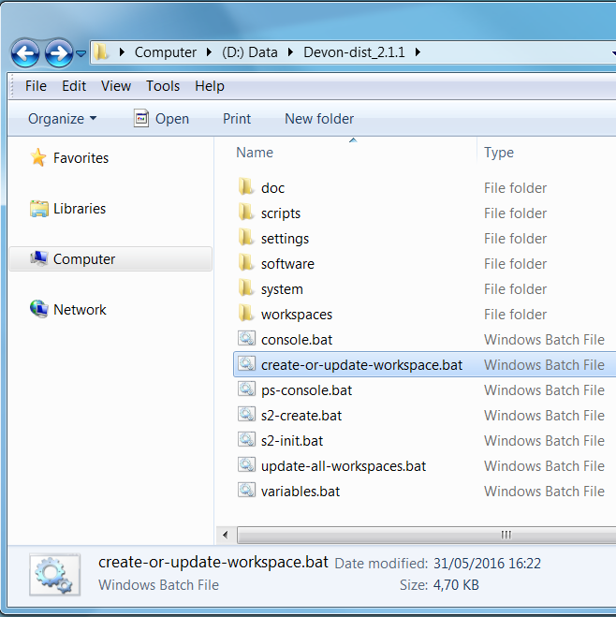Click the Computer monitor icon
This screenshot has height=617, width=616.
pyautogui.click(x=39, y=258)
